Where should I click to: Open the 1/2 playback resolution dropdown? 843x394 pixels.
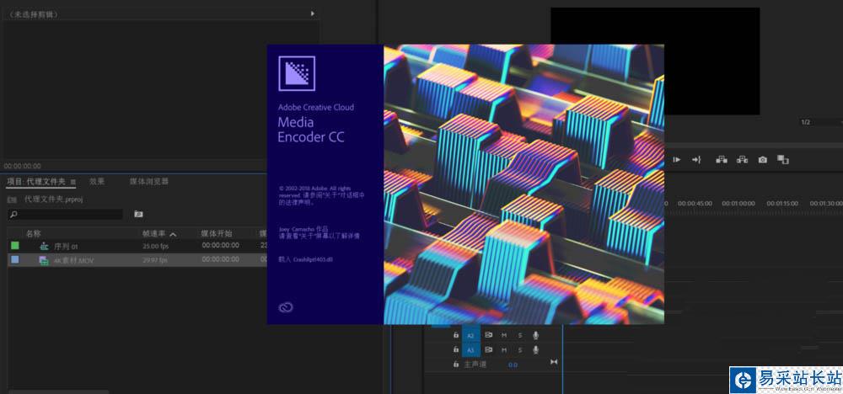[820, 122]
